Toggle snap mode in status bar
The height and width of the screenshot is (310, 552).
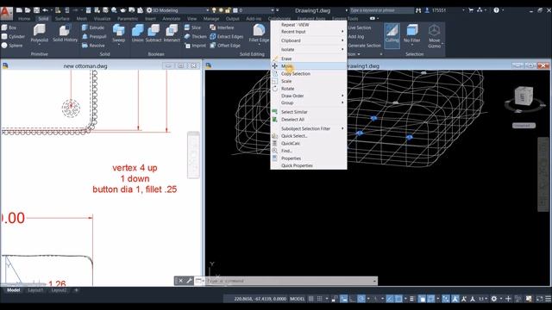319,299
